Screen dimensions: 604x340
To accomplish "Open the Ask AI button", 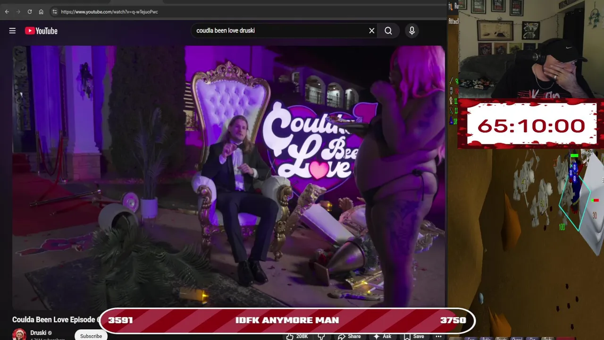I will 382,336.
